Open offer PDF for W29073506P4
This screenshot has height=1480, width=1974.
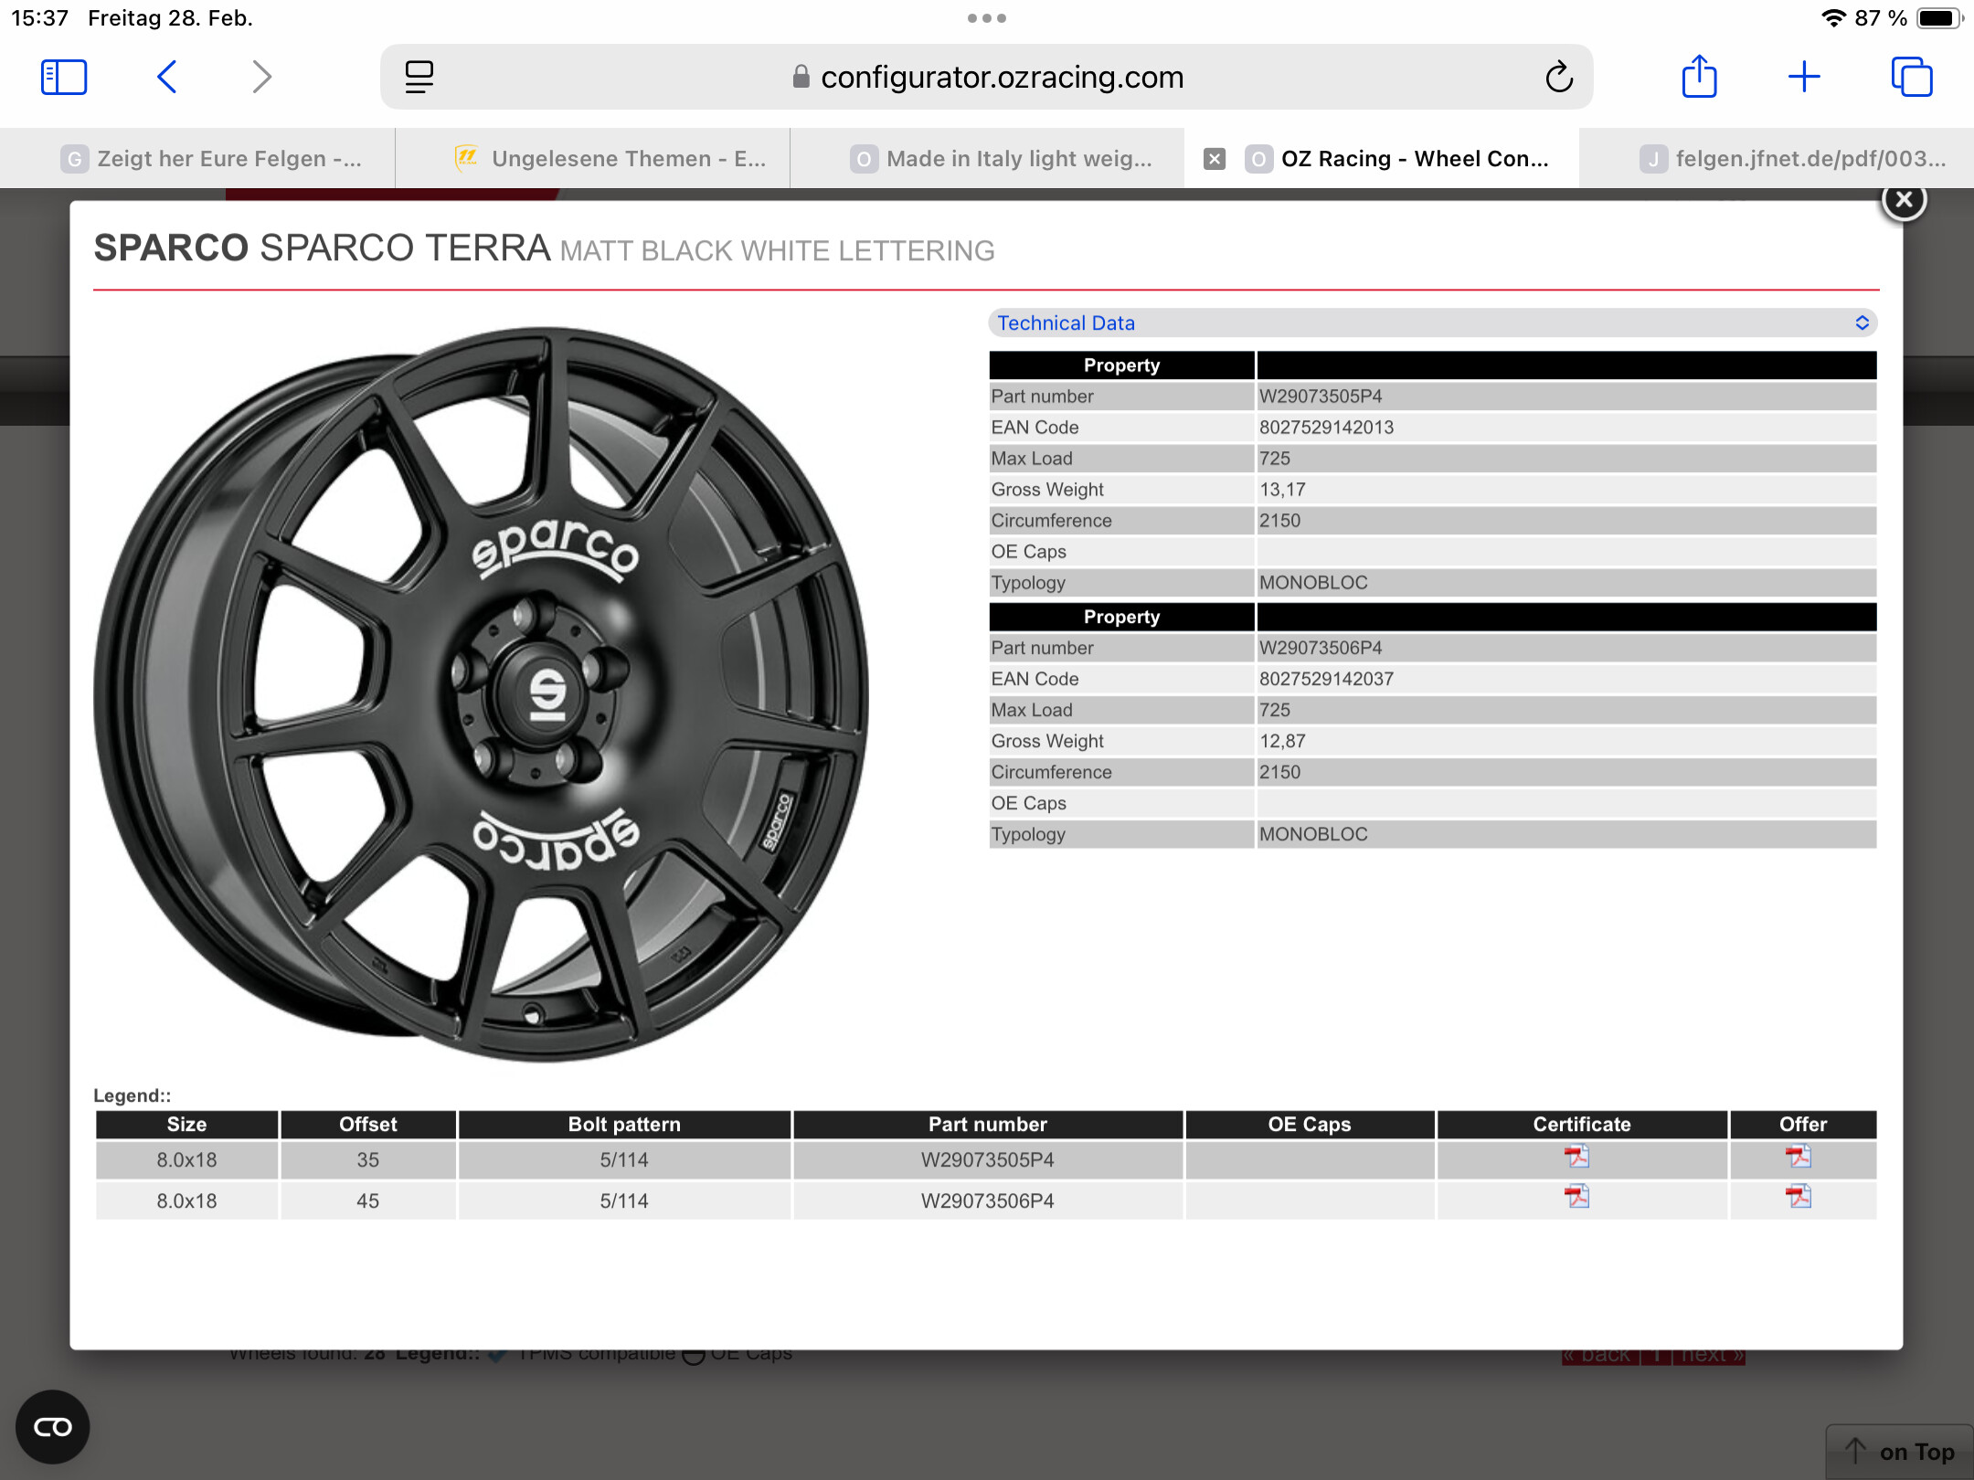point(1799,1197)
